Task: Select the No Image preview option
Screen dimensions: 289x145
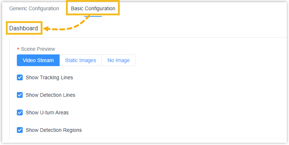Action: (x=119, y=60)
